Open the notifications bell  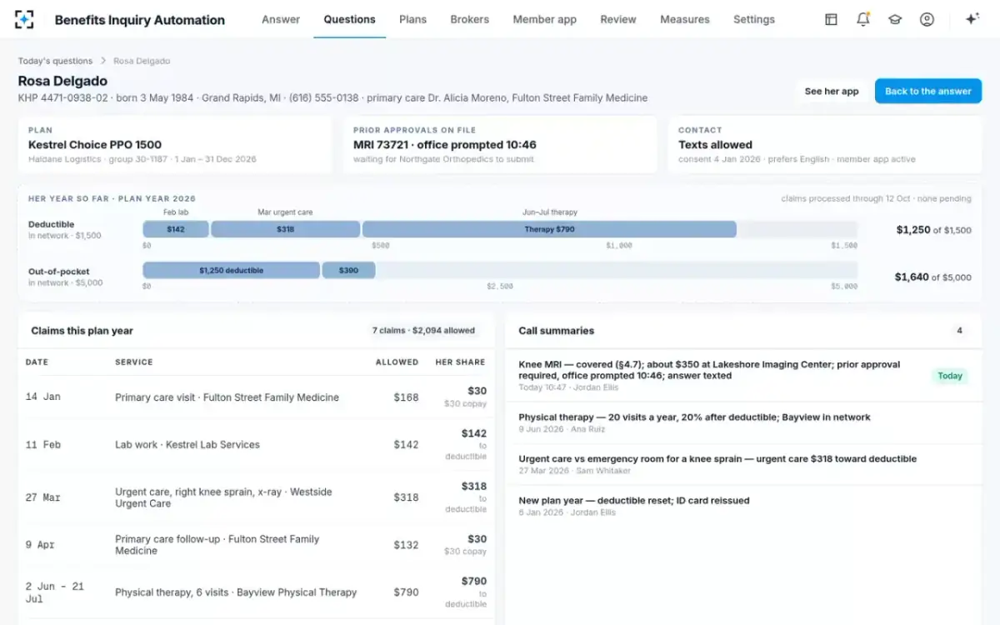pos(863,19)
